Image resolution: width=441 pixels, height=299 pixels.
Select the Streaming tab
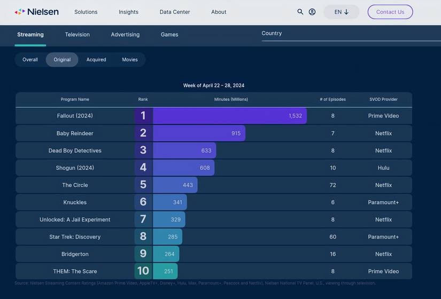point(30,35)
